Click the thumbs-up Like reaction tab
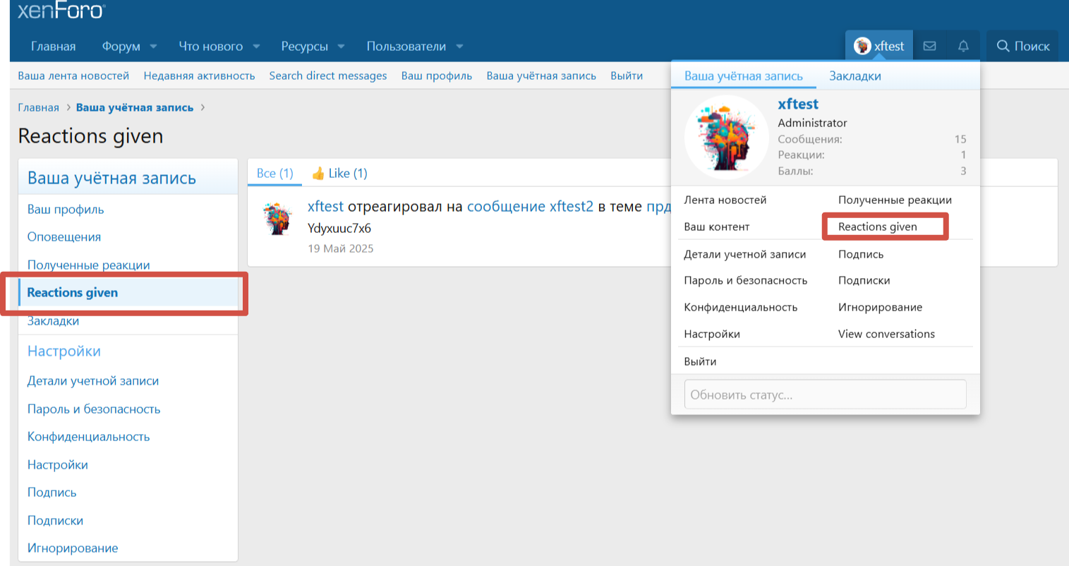 tap(339, 173)
